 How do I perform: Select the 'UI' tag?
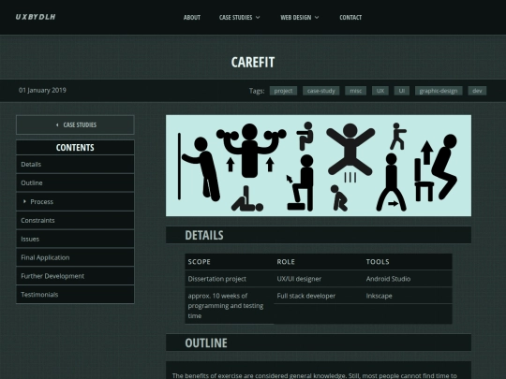[401, 91]
